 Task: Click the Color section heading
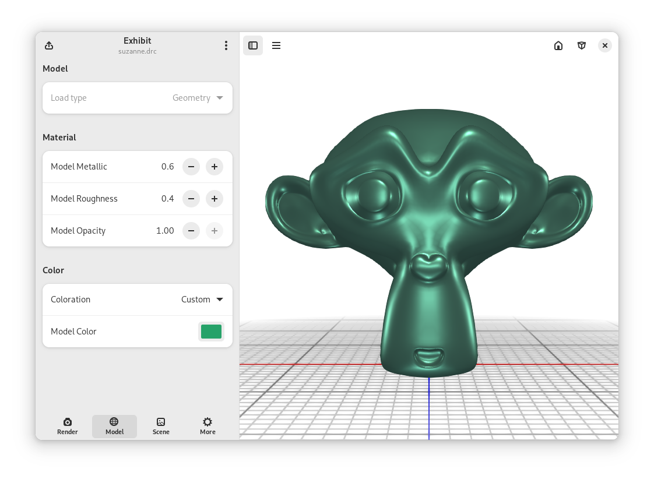coord(54,270)
